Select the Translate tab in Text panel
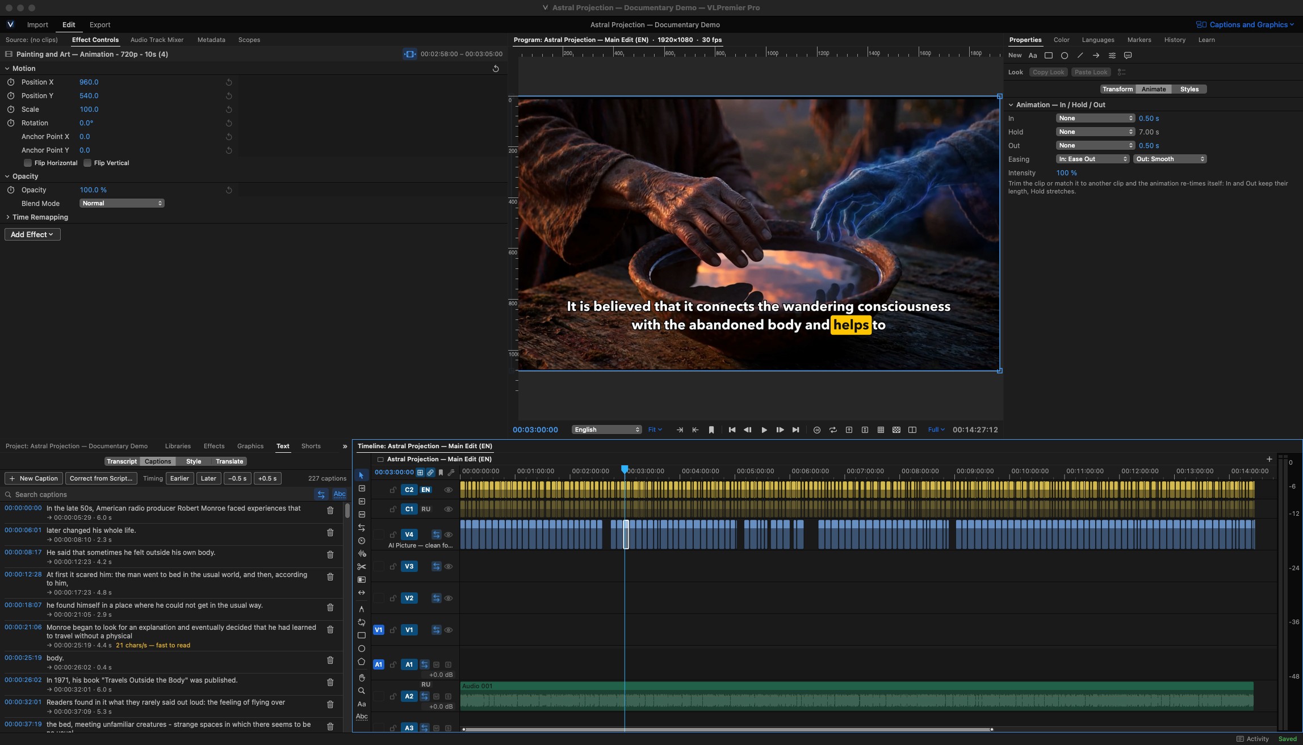The height and width of the screenshot is (745, 1303). (x=229, y=462)
